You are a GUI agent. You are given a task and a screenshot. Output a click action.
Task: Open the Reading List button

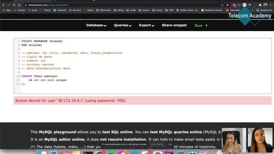(x=264, y=10)
